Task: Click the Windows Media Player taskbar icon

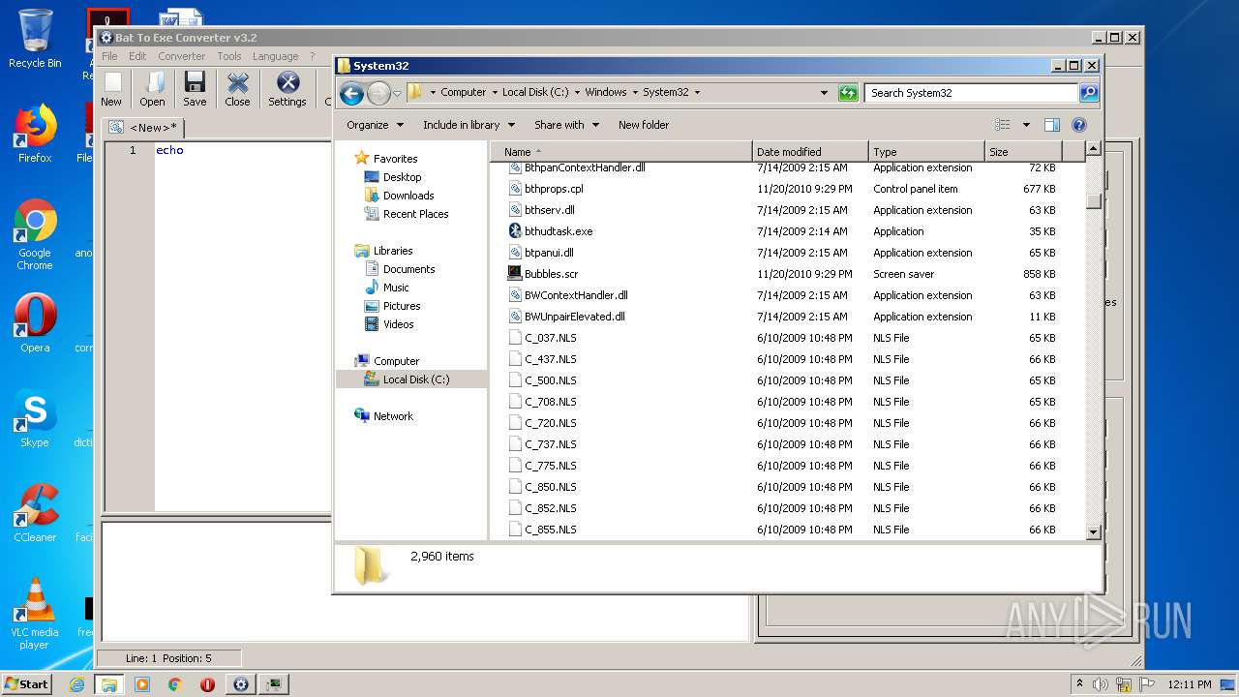Action: tap(142, 683)
